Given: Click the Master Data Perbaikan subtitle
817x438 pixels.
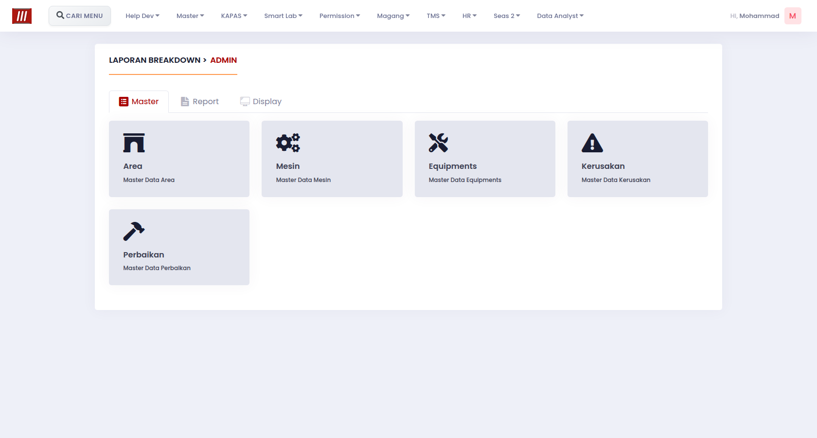Looking at the screenshot, I should pos(157,268).
